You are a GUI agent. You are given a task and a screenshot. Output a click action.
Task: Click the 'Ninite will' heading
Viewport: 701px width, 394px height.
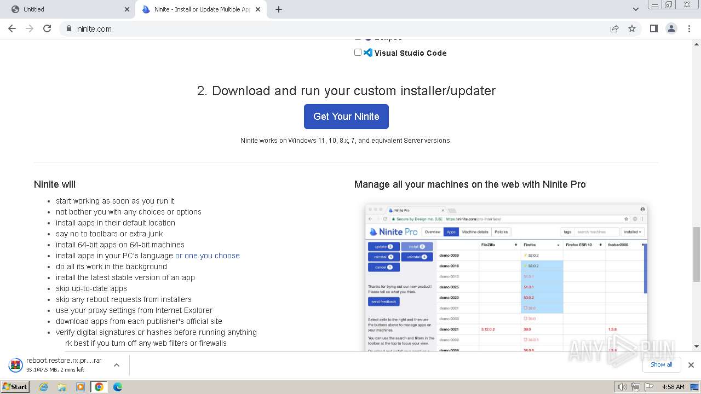[55, 184]
